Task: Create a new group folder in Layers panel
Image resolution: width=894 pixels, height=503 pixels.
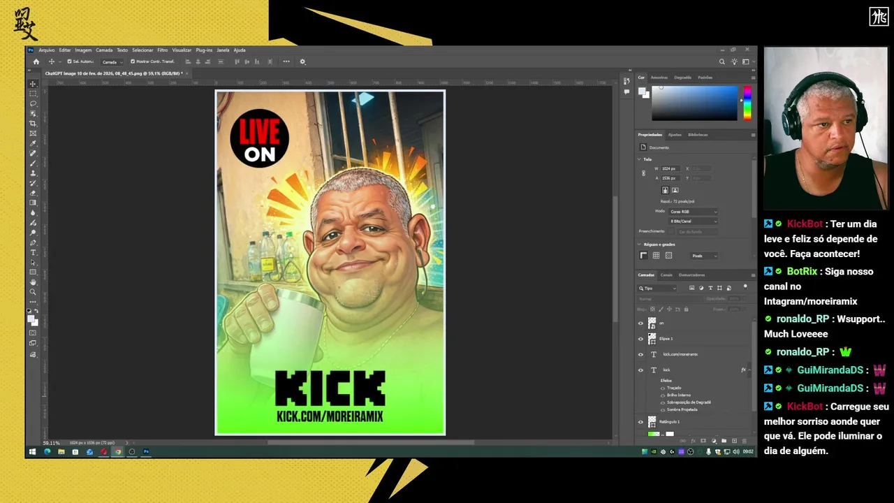Action: point(724,441)
